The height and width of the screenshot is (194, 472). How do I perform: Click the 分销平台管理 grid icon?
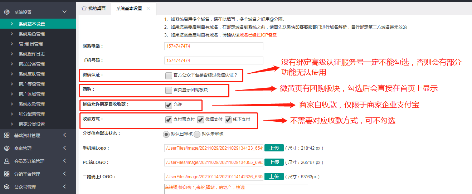click(6, 174)
